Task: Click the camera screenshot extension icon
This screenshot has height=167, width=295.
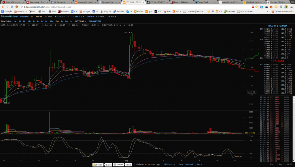Action: (266, 7)
